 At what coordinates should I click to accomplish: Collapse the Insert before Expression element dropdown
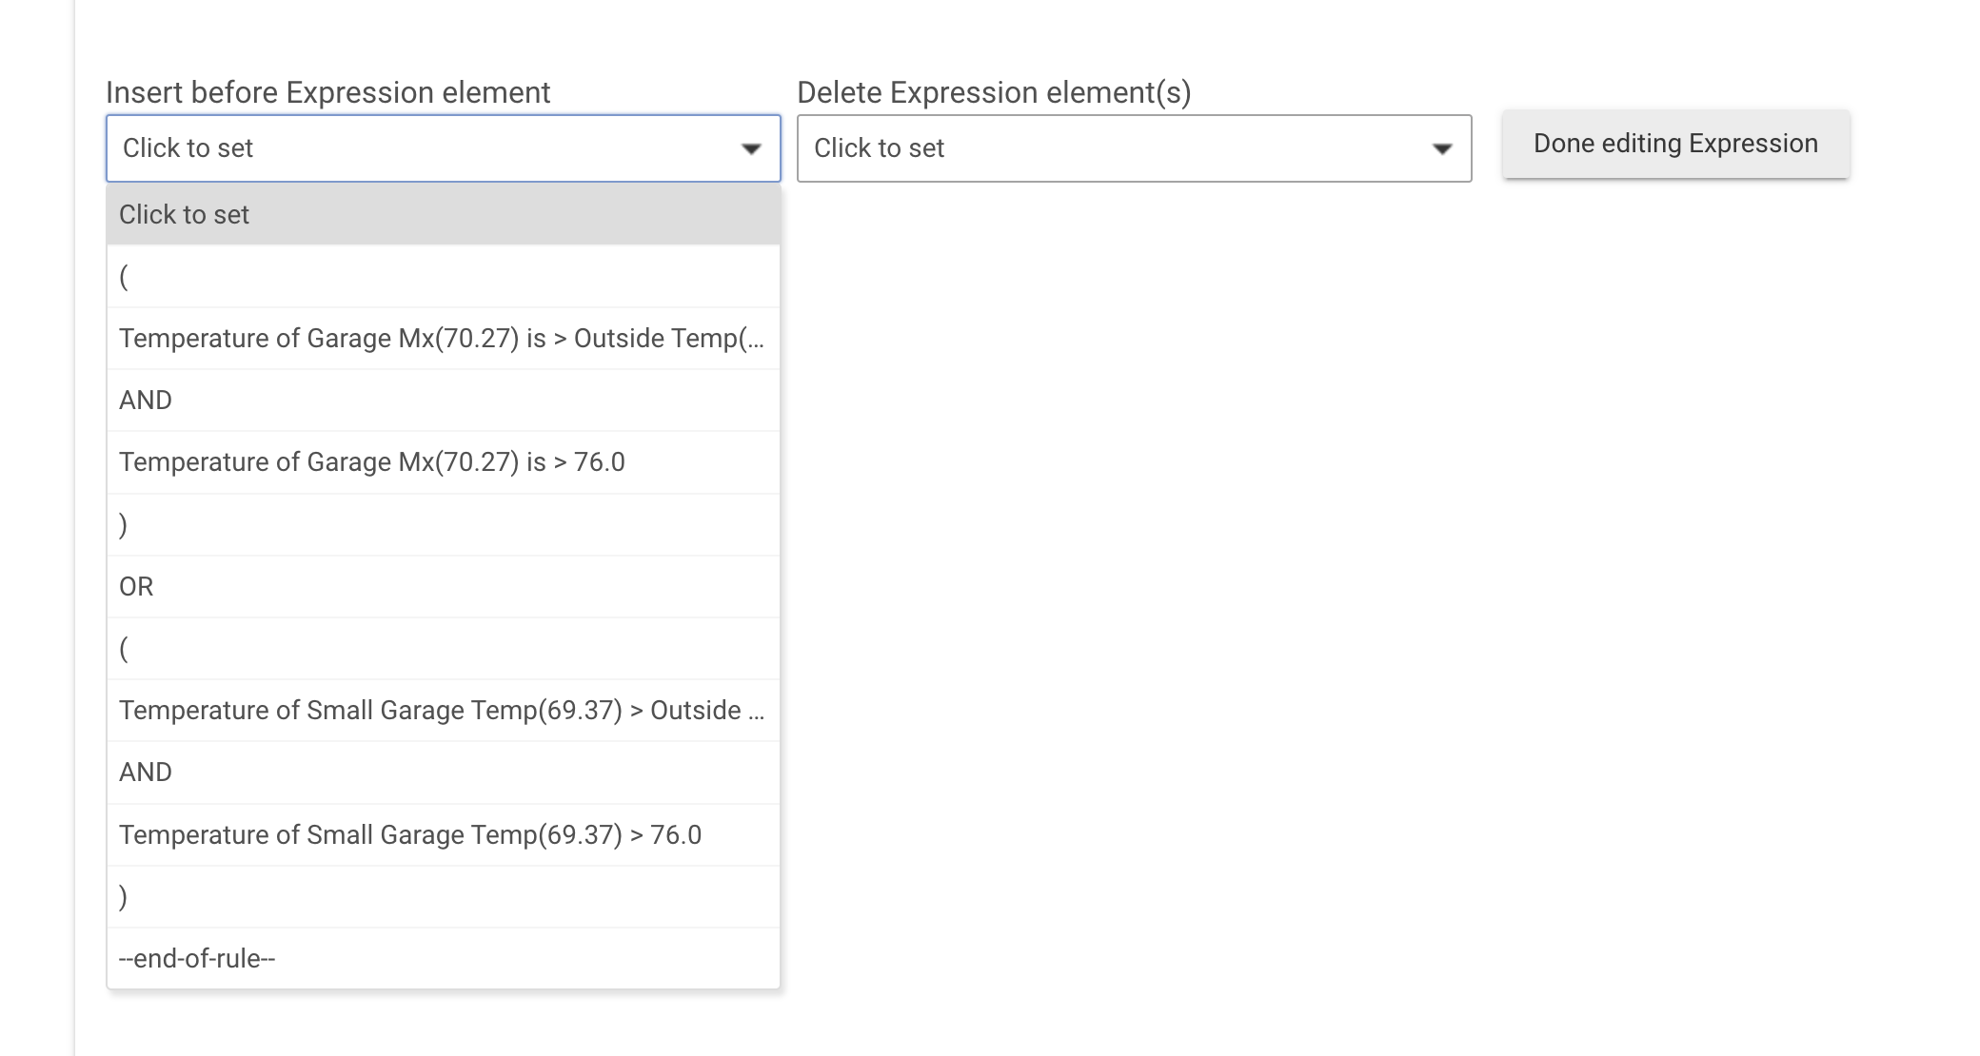coord(443,148)
